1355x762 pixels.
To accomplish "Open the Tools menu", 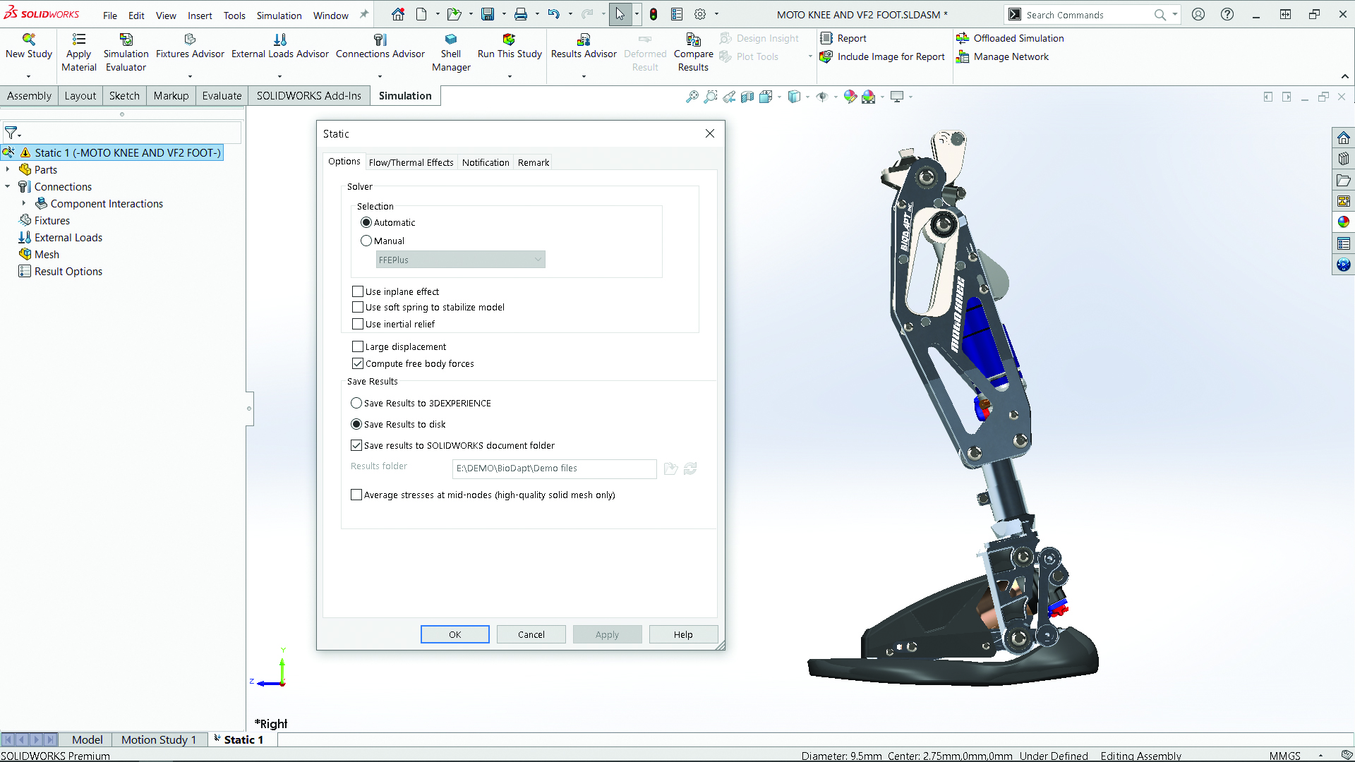I will 234,15.
